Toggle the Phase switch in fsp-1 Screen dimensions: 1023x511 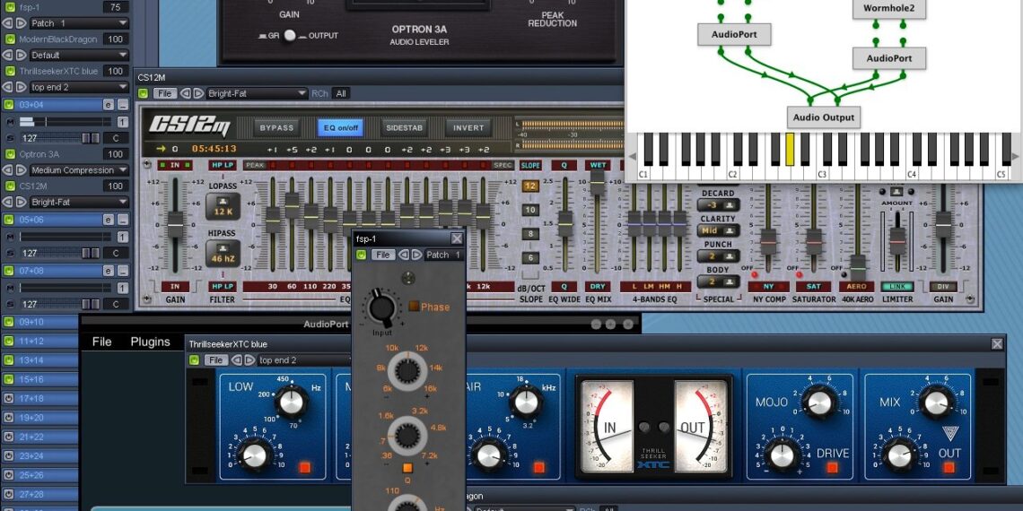[414, 306]
